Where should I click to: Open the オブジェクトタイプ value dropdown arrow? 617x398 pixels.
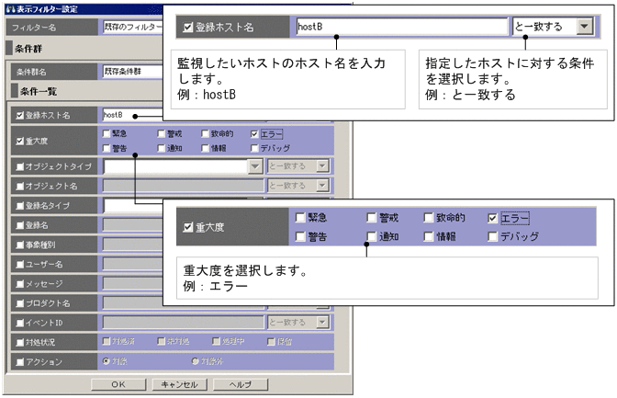click(x=255, y=166)
